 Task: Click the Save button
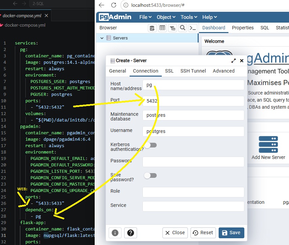pos(231,233)
